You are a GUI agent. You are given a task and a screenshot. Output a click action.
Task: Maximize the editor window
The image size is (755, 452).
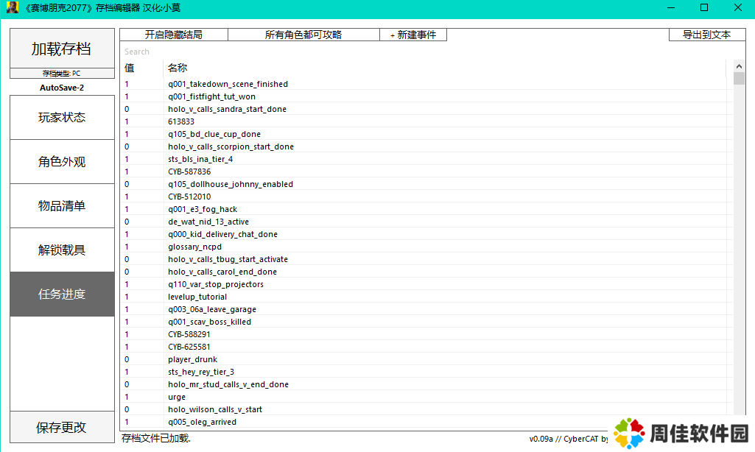click(x=703, y=7)
